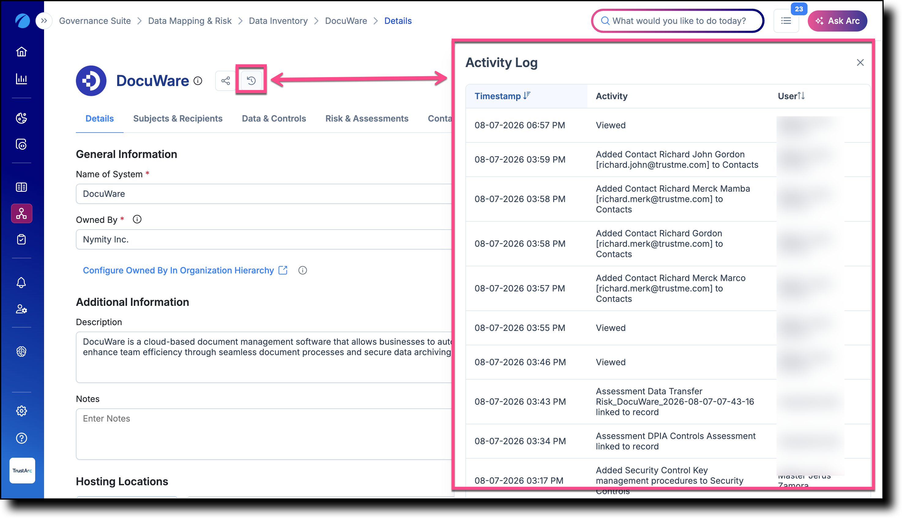Go to Governance Suite breadcrumb

(x=95, y=21)
